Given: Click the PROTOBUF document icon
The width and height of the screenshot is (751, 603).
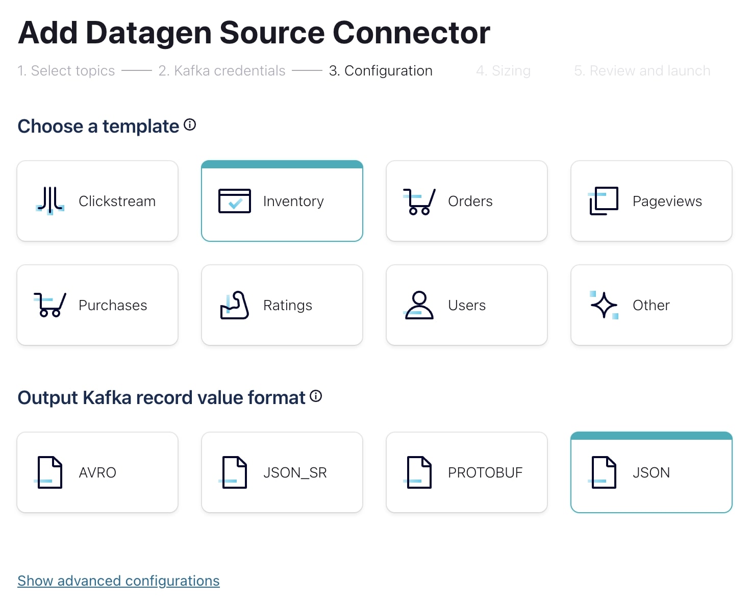Looking at the screenshot, I should click(x=418, y=472).
